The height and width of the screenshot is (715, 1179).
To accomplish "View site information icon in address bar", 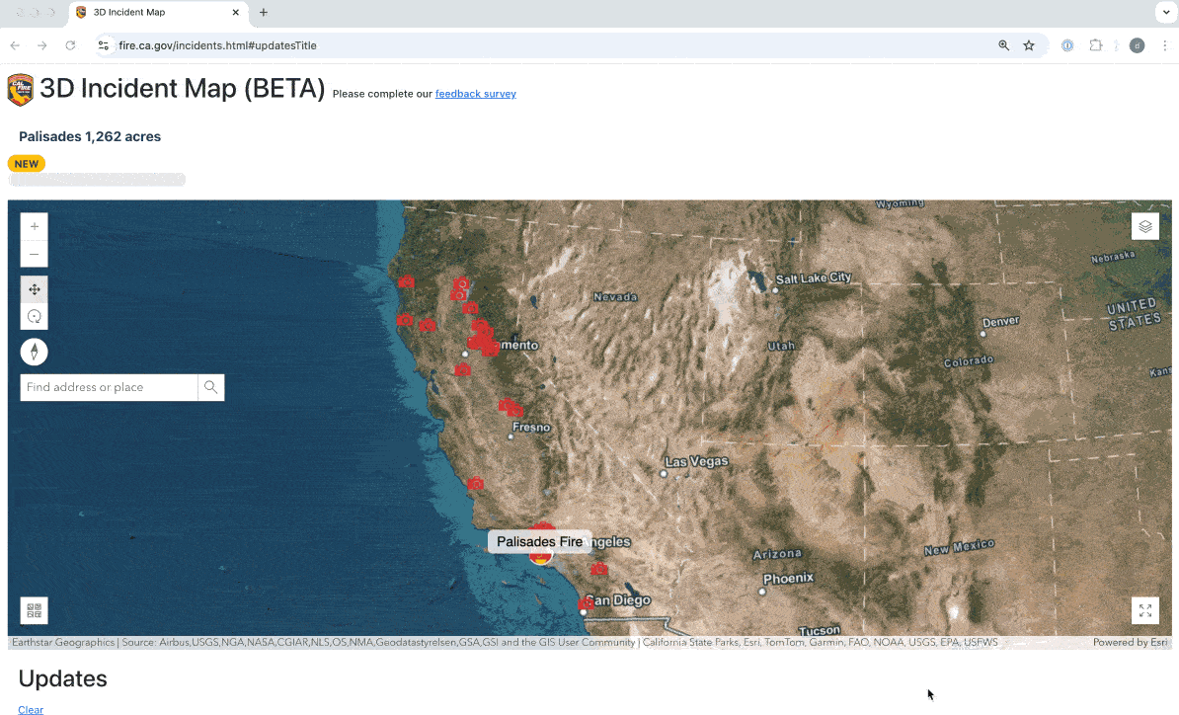I will [104, 45].
